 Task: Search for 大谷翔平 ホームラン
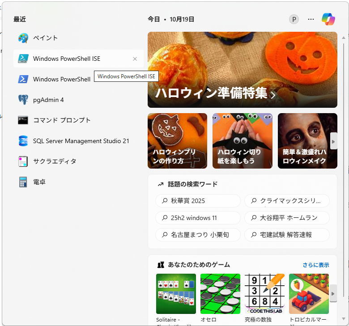point(287,218)
